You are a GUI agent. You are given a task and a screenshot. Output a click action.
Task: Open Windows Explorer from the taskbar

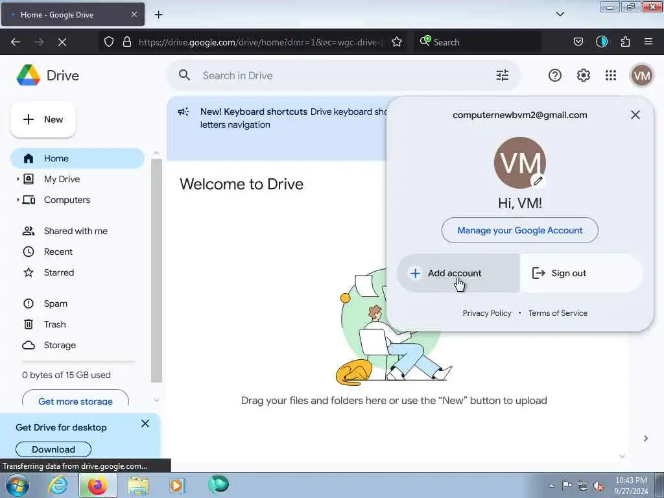coord(138,486)
